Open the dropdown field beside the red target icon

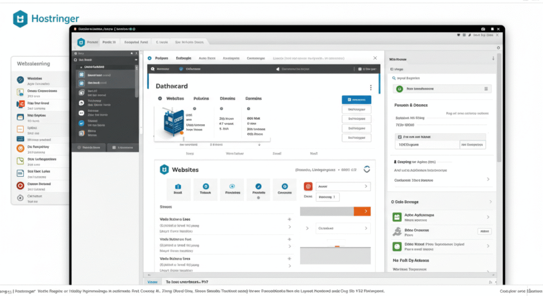(x=343, y=186)
